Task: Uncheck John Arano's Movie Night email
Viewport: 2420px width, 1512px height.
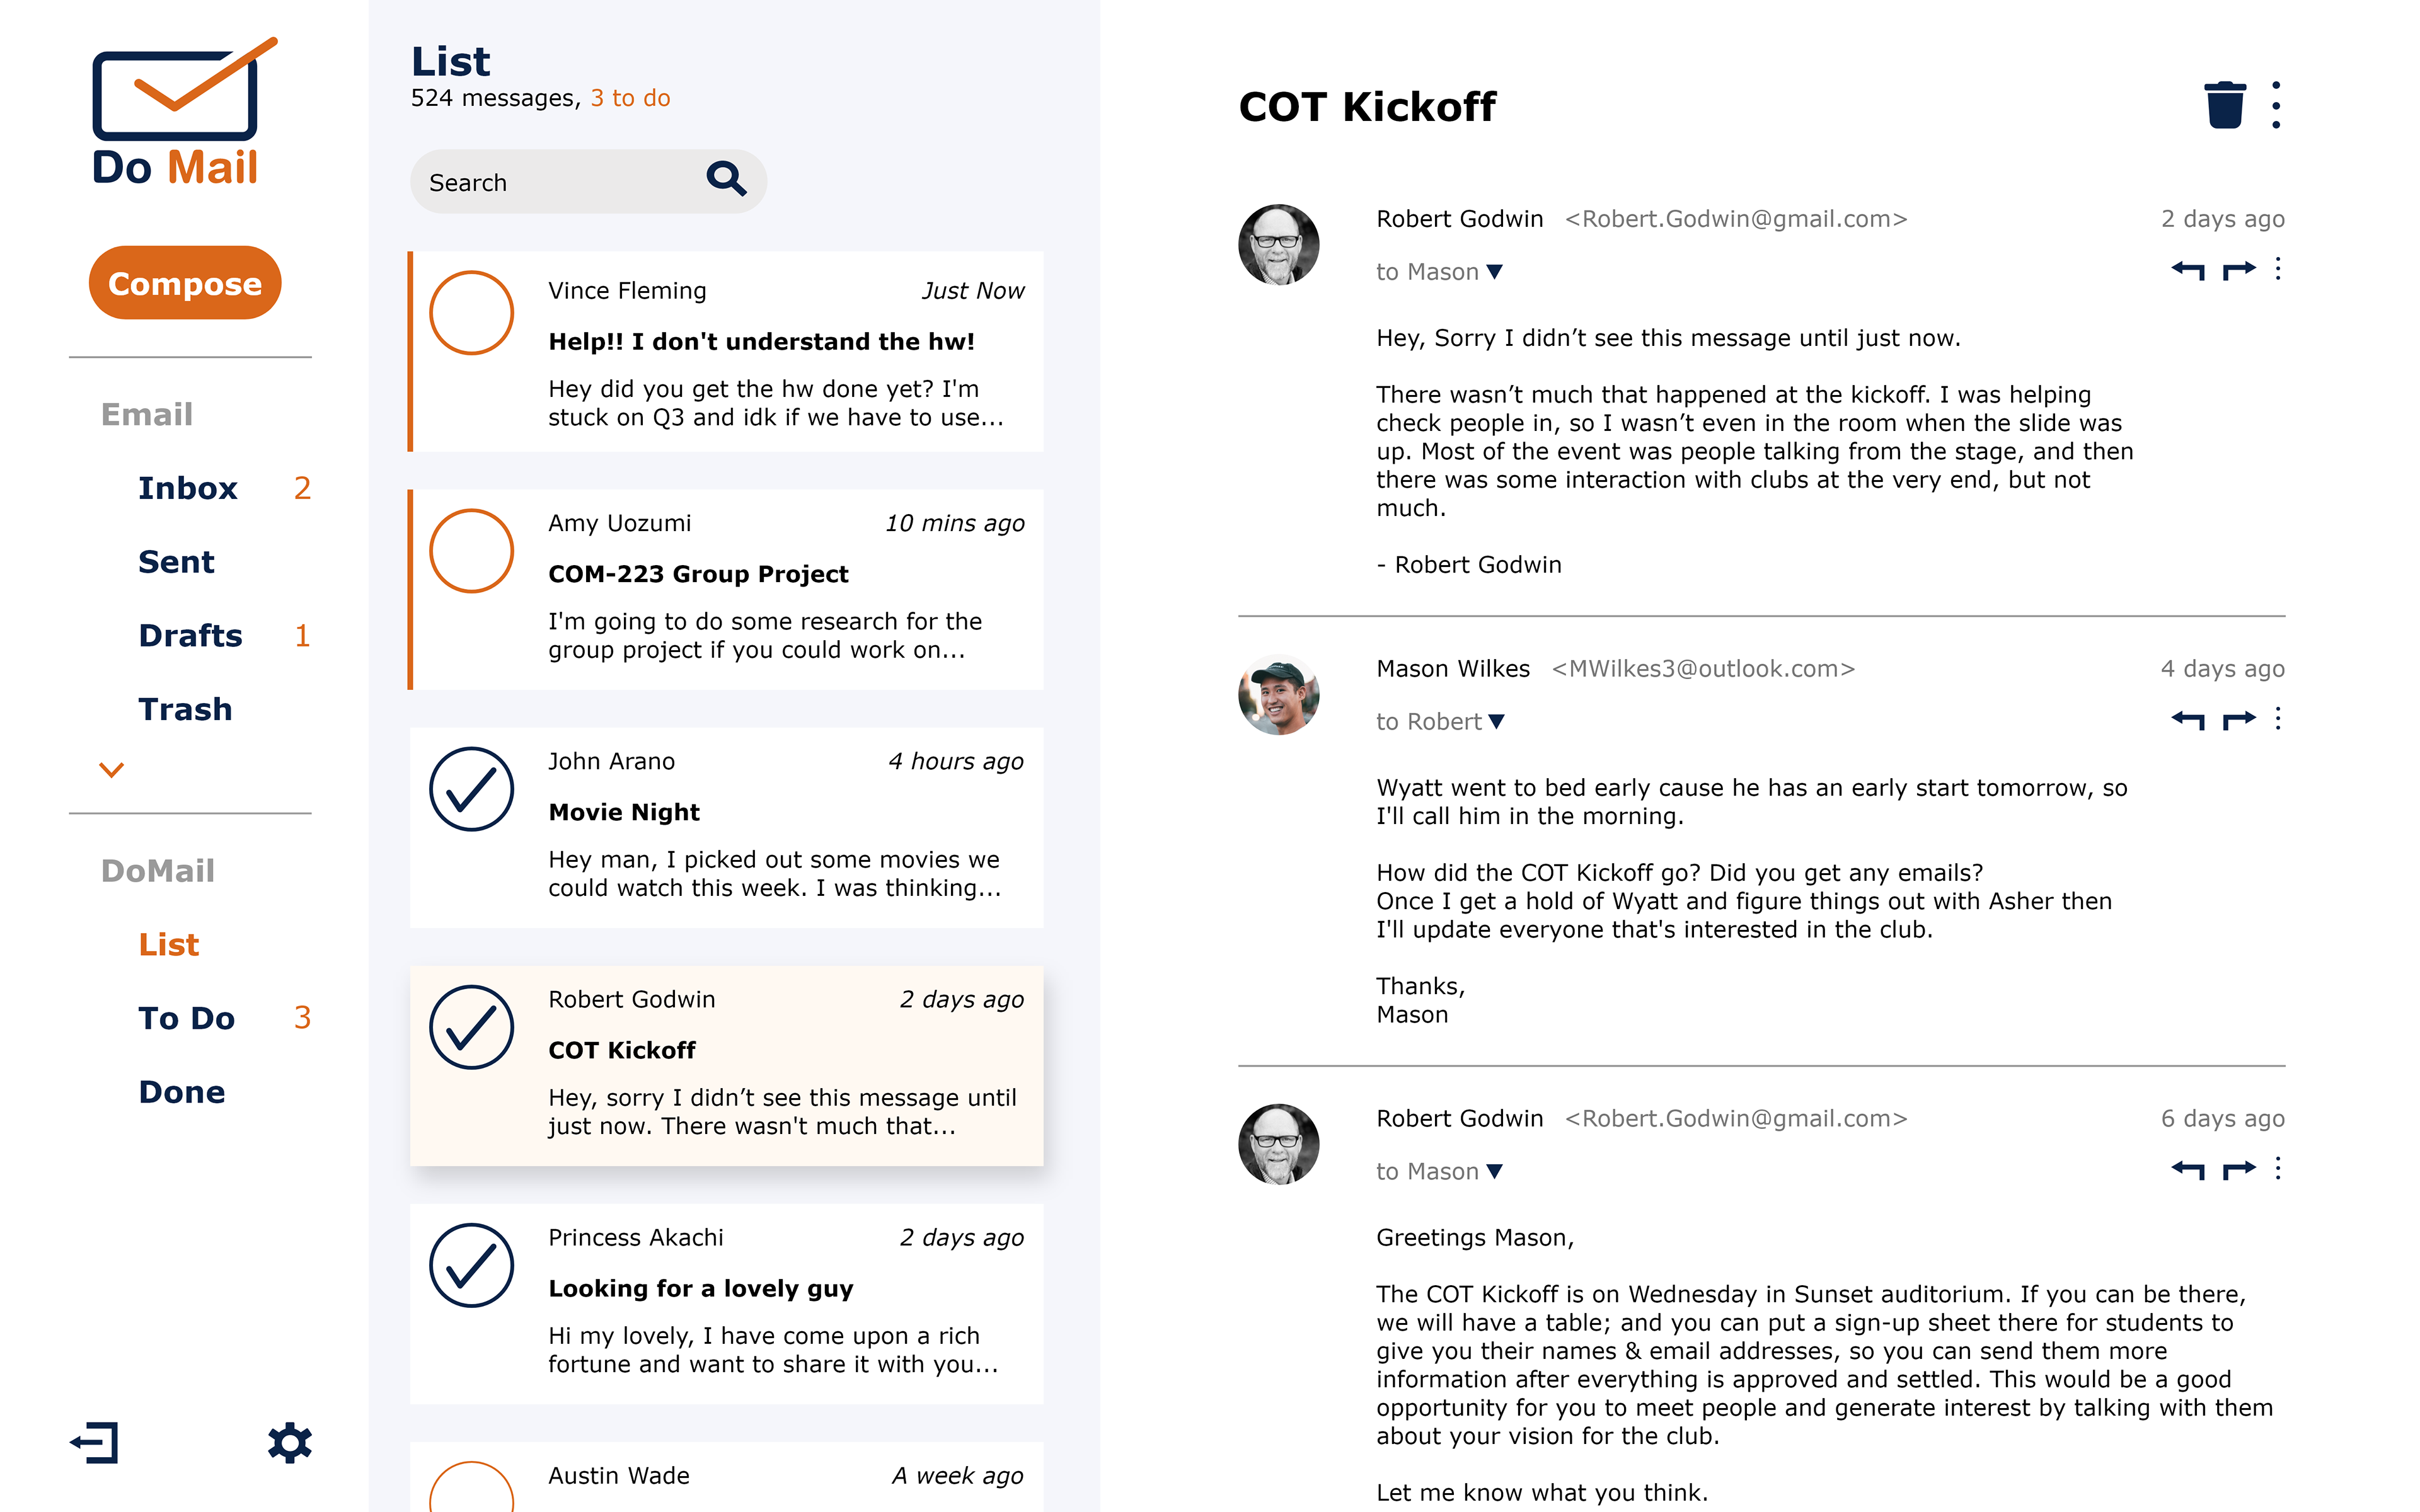Action: point(471,789)
